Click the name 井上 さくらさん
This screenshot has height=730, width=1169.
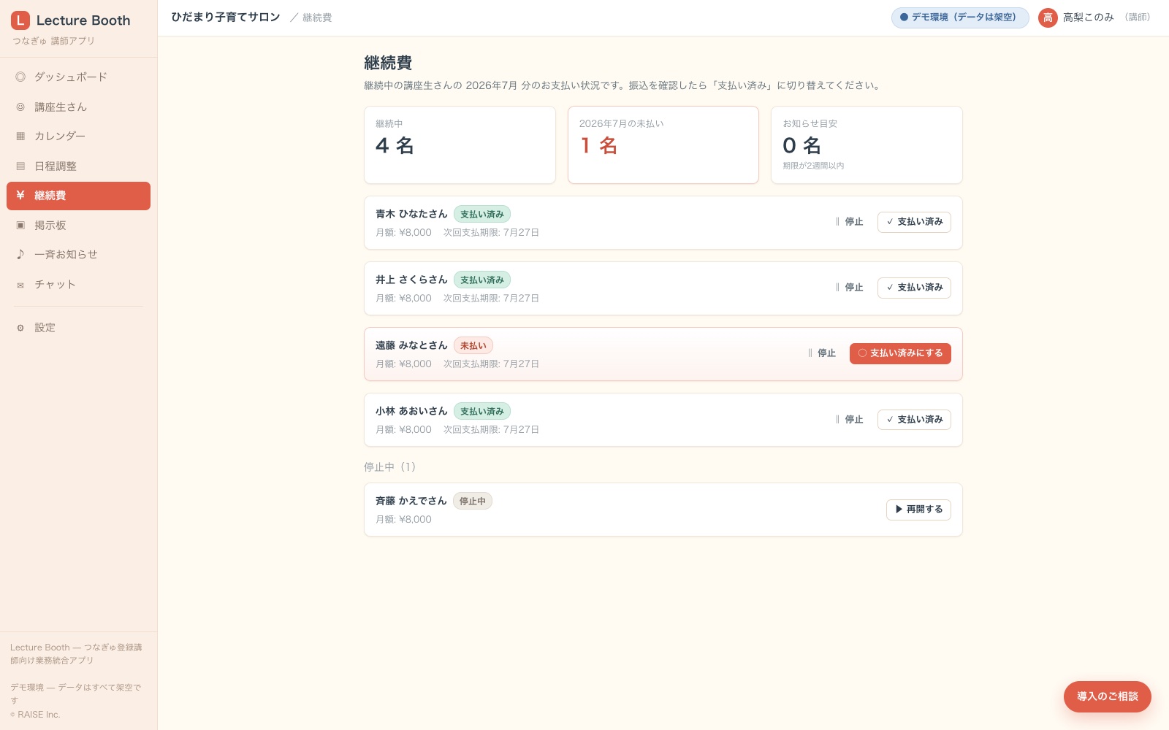tap(411, 280)
